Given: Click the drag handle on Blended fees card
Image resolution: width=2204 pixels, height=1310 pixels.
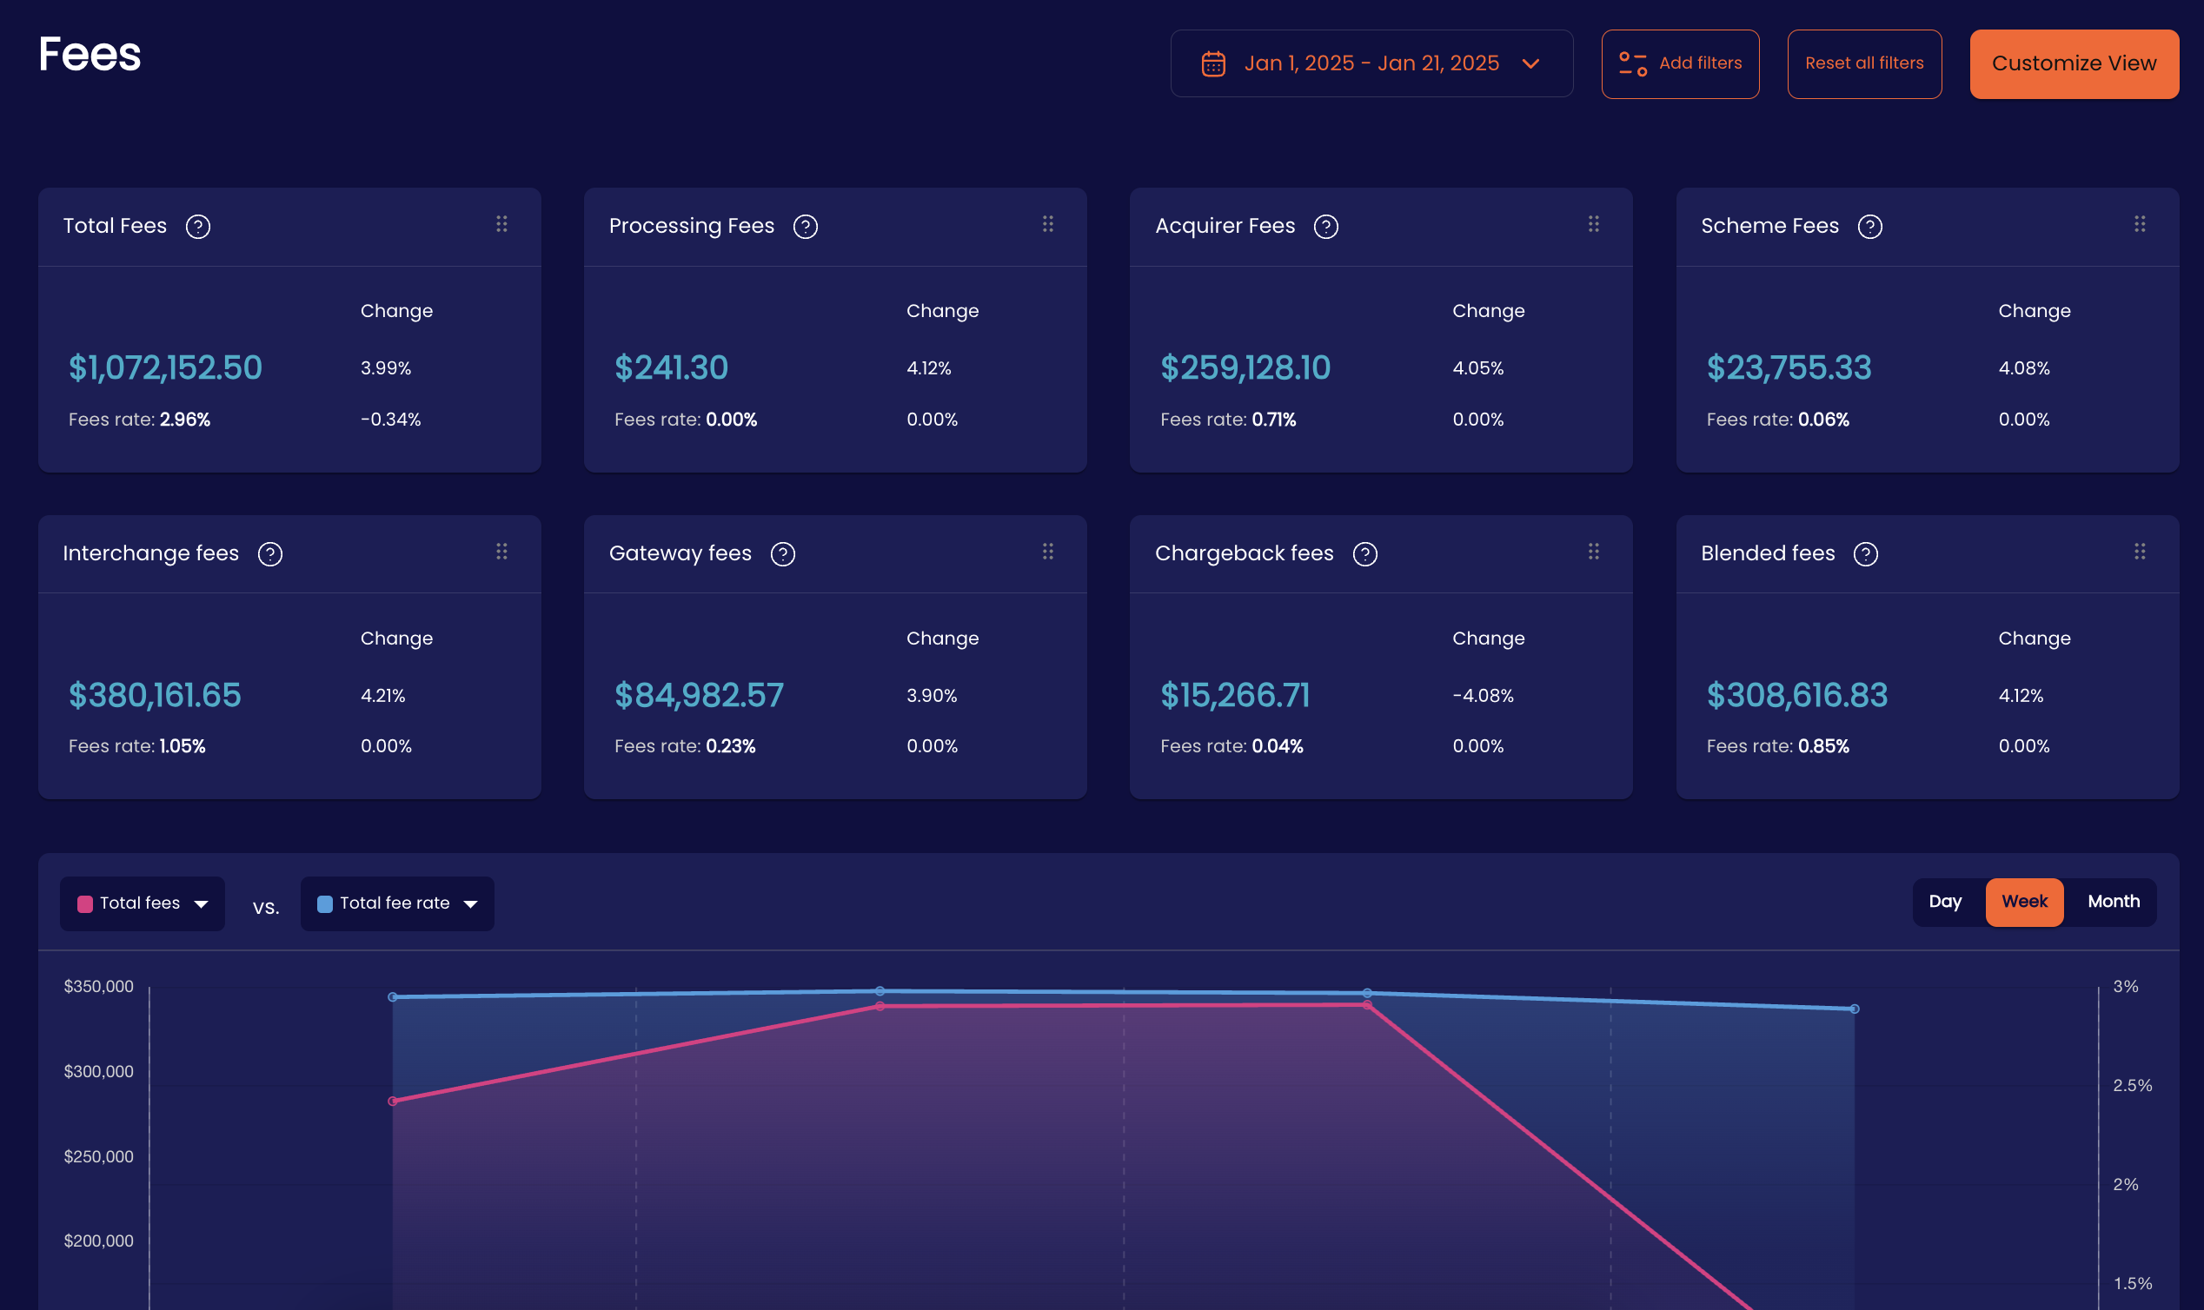Looking at the screenshot, I should [x=2139, y=552].
